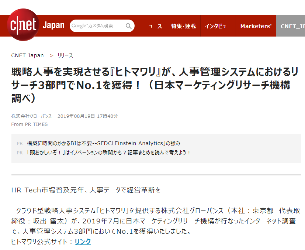Screen dimensions: 305x250
Task: Open the 特集・連載 menu item
Action: (183, 26)
